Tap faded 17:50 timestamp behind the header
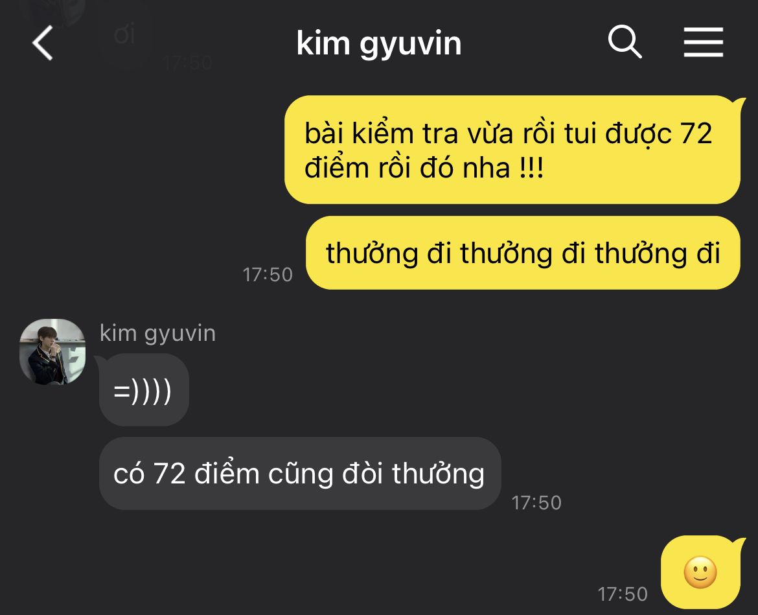758x615 pixels. point(188,63)
